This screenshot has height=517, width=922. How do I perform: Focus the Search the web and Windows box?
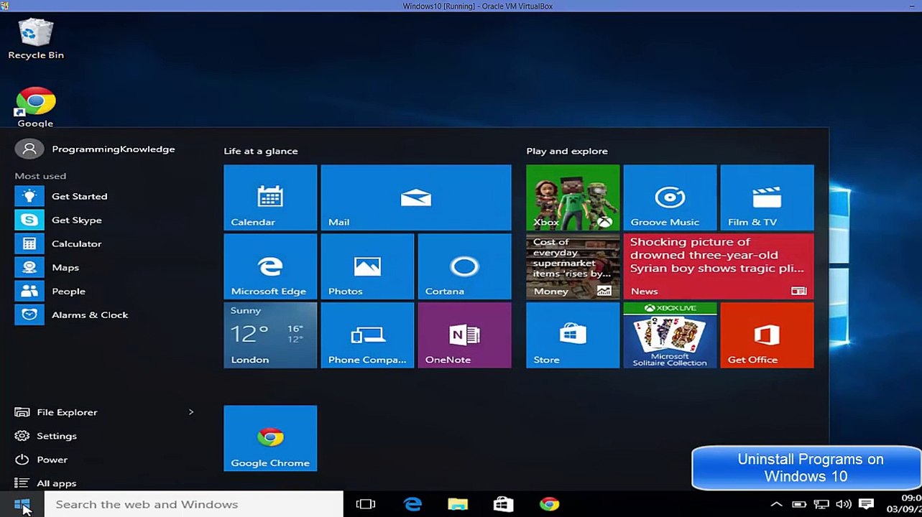(x=194, y=504)
